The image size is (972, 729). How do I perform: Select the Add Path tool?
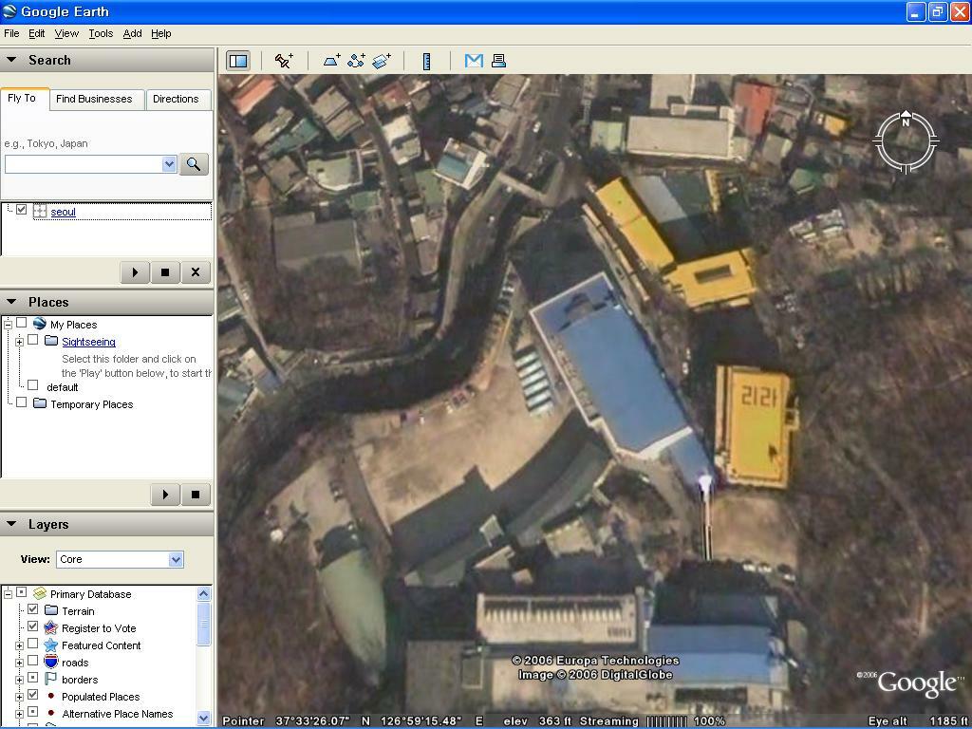pos(356,61)
